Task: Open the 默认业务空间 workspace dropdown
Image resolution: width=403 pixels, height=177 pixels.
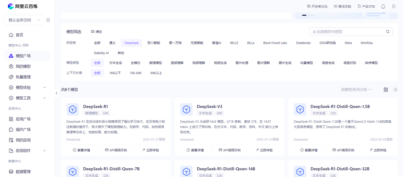Action: point(24,20)
